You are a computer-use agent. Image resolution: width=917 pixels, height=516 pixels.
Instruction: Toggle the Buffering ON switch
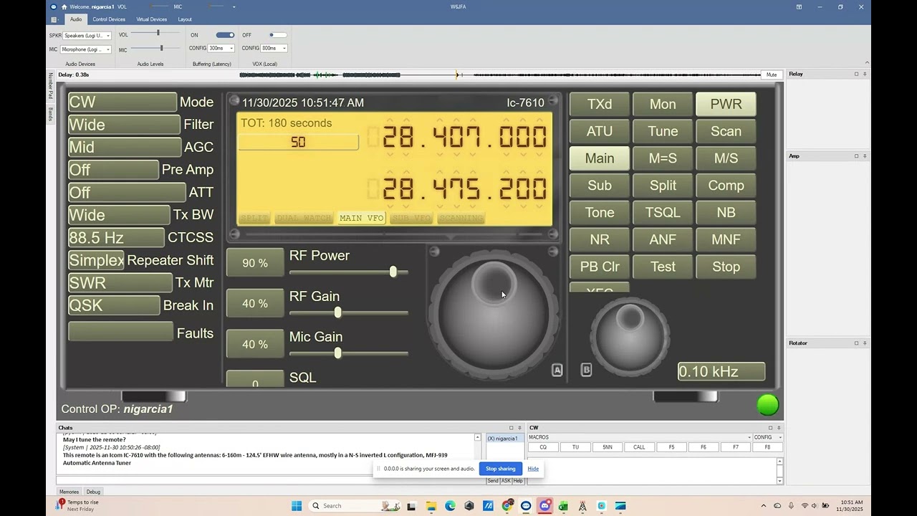pyautogui.click(x=225, y=34)
